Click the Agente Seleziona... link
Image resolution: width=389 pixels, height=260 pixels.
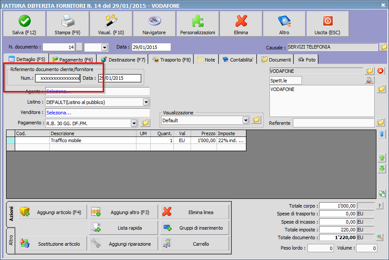(x=58, y=91)
